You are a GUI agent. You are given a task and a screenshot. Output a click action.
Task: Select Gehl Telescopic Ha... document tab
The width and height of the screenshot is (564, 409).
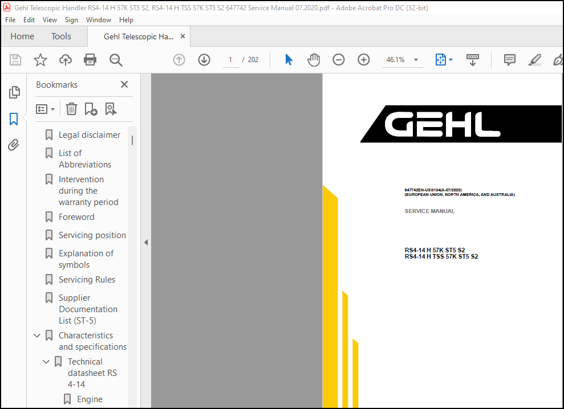[x=139, y=36]
